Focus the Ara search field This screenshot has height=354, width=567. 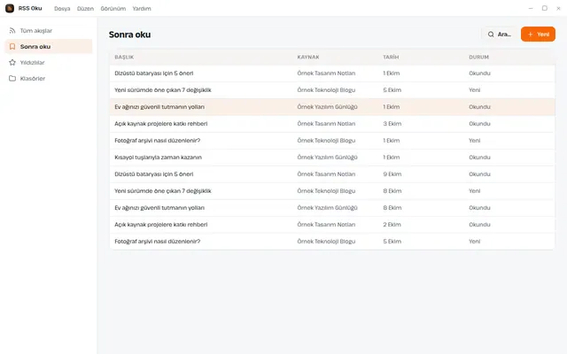pos(500,35)
